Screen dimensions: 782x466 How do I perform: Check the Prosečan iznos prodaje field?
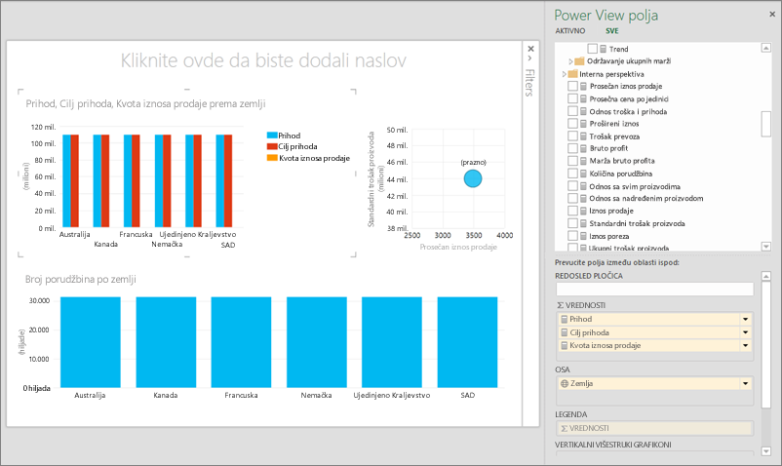(x=572, y=86)
